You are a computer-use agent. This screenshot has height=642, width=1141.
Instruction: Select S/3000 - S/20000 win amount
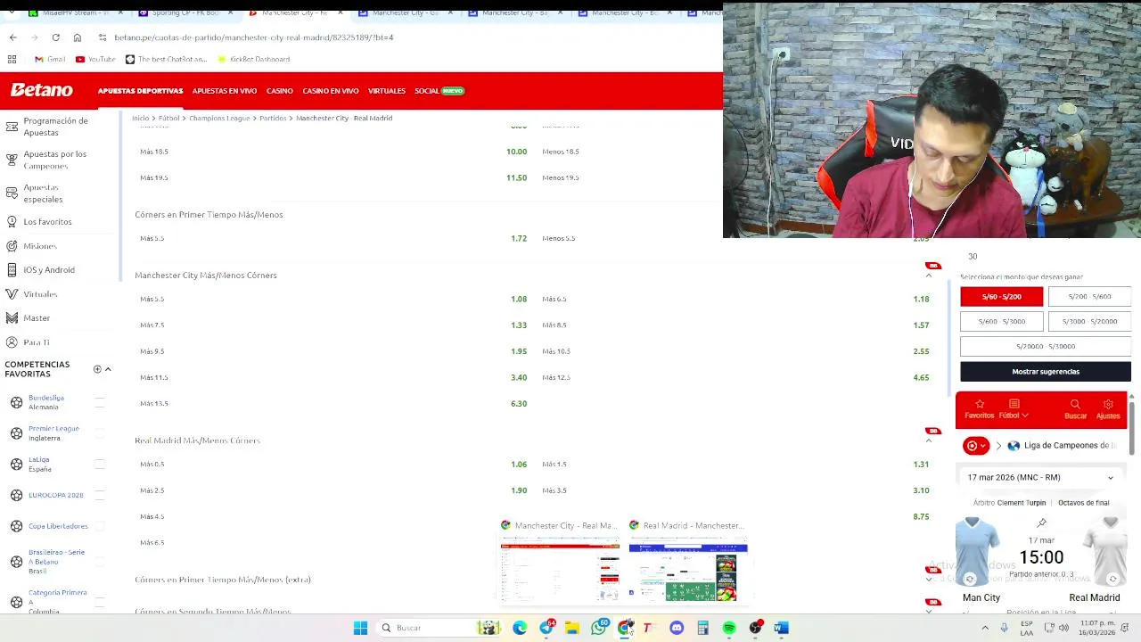(x=1089, y=321)
